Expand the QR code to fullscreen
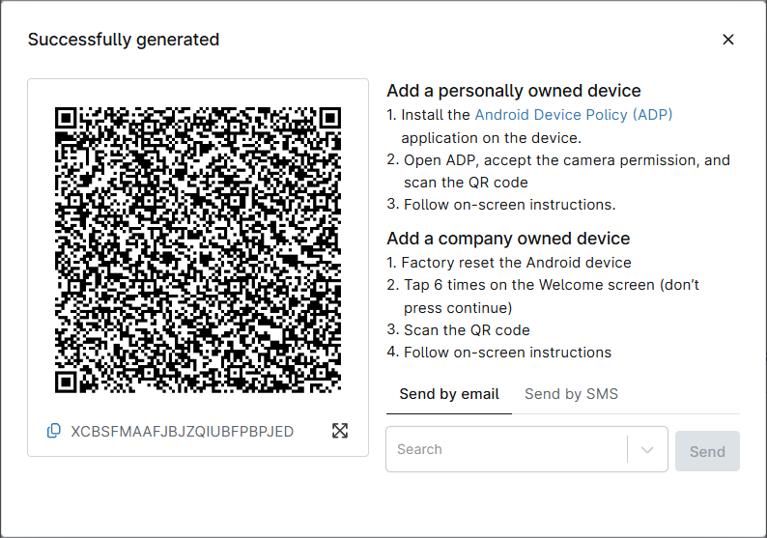Viewport: 767px width, 538px height. pyautogui.click(x=340, y=431)
